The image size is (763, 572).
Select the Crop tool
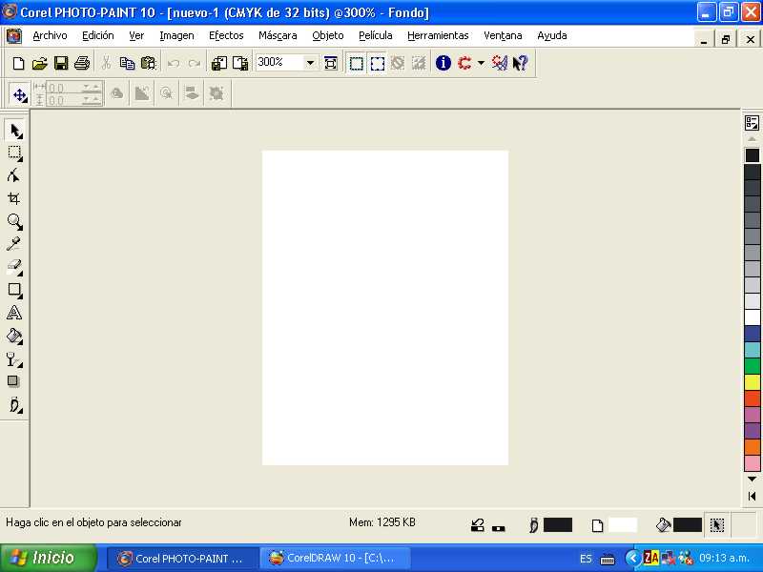tap(14, 198)
